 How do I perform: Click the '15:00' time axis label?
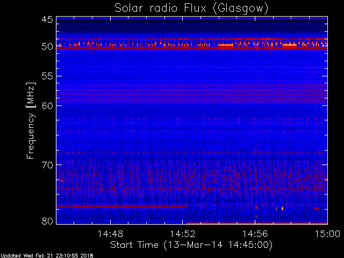[x=327, y=234]
